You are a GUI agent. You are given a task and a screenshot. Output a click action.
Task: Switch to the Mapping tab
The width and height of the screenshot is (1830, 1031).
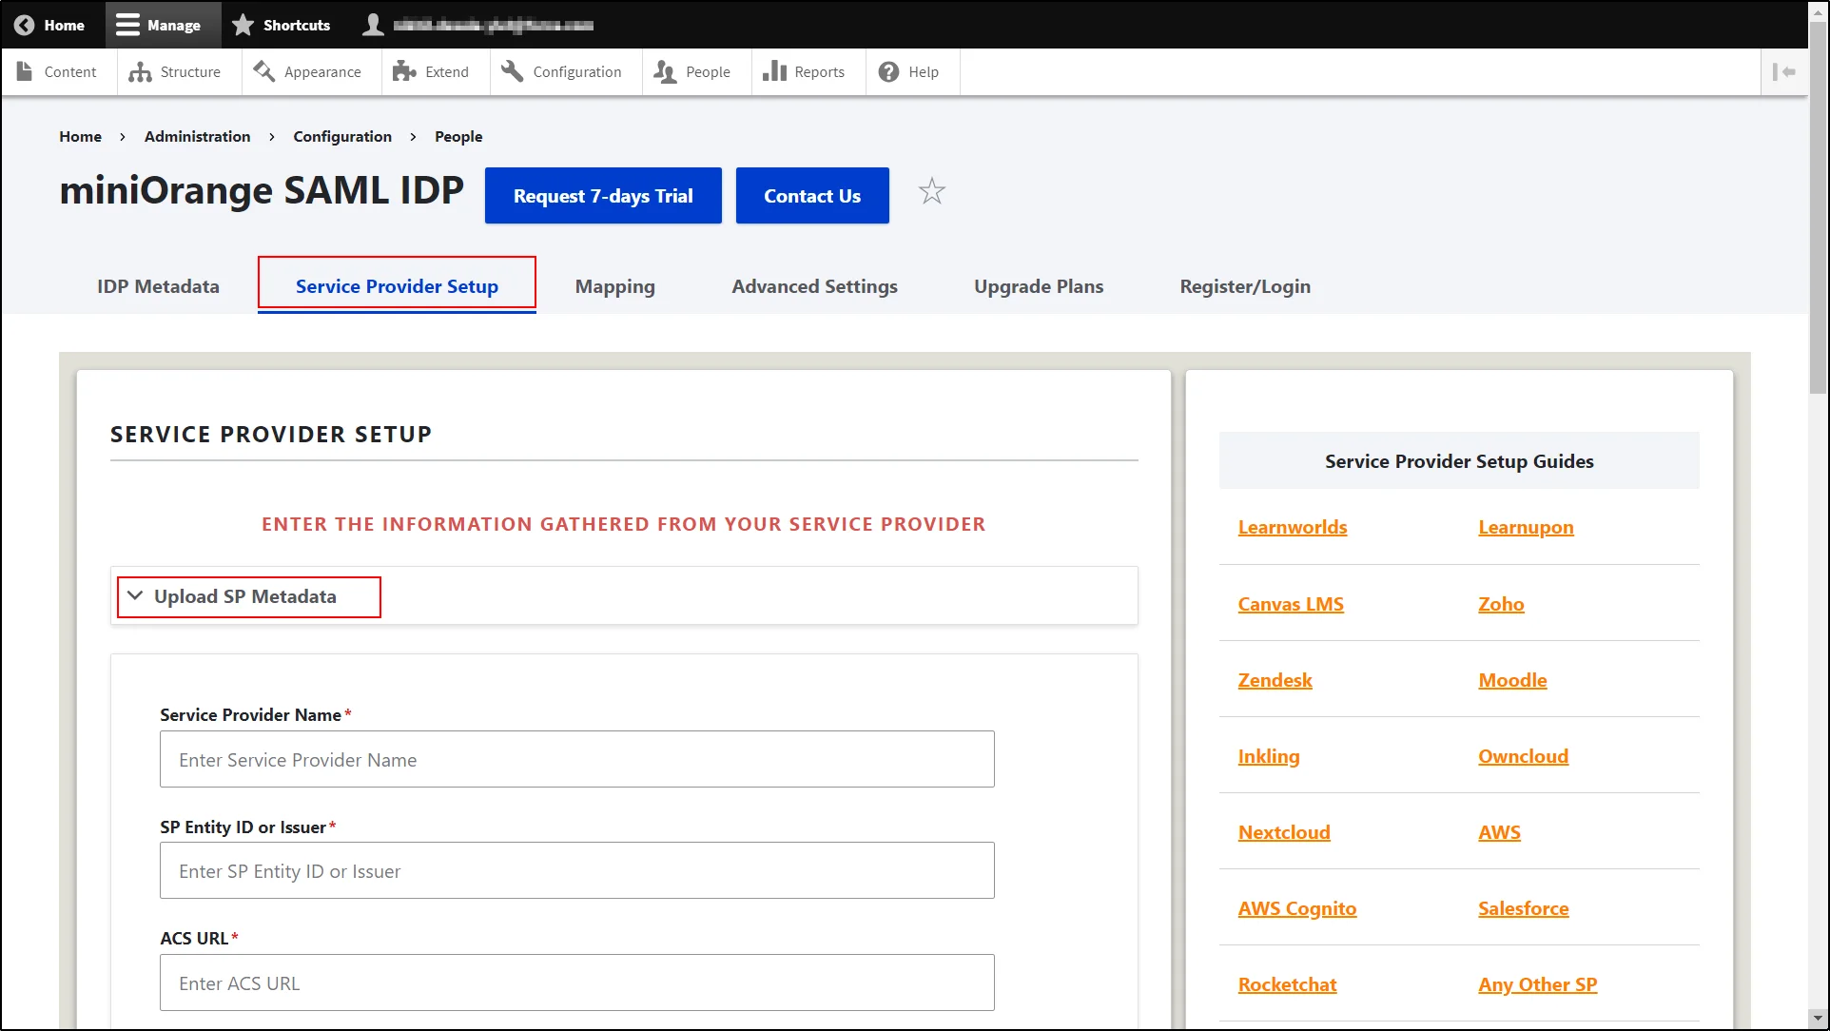pyautogui.click(x=615, y=286)
